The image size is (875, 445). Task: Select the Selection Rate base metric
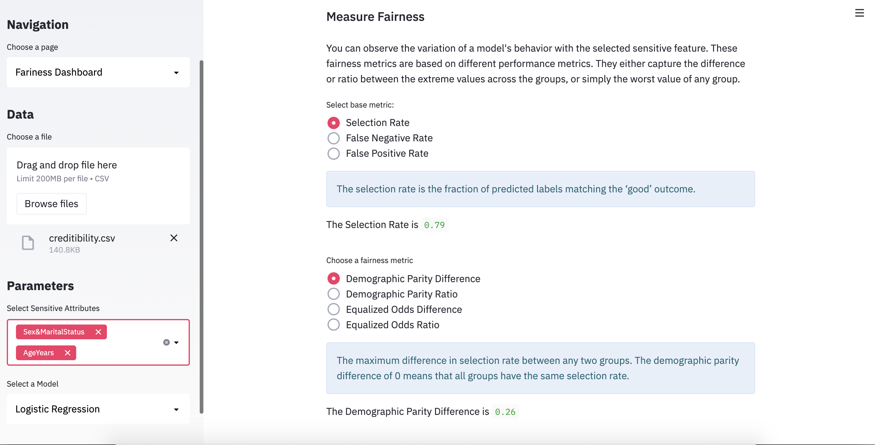334,123
